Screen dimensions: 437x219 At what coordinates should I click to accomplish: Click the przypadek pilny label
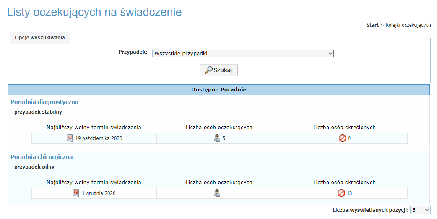[x=34, y=167]
